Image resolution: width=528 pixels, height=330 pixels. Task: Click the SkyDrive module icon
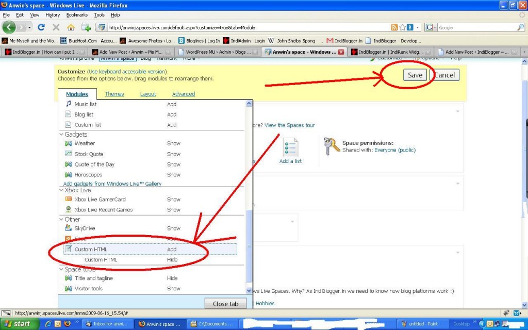coord(69,228)
